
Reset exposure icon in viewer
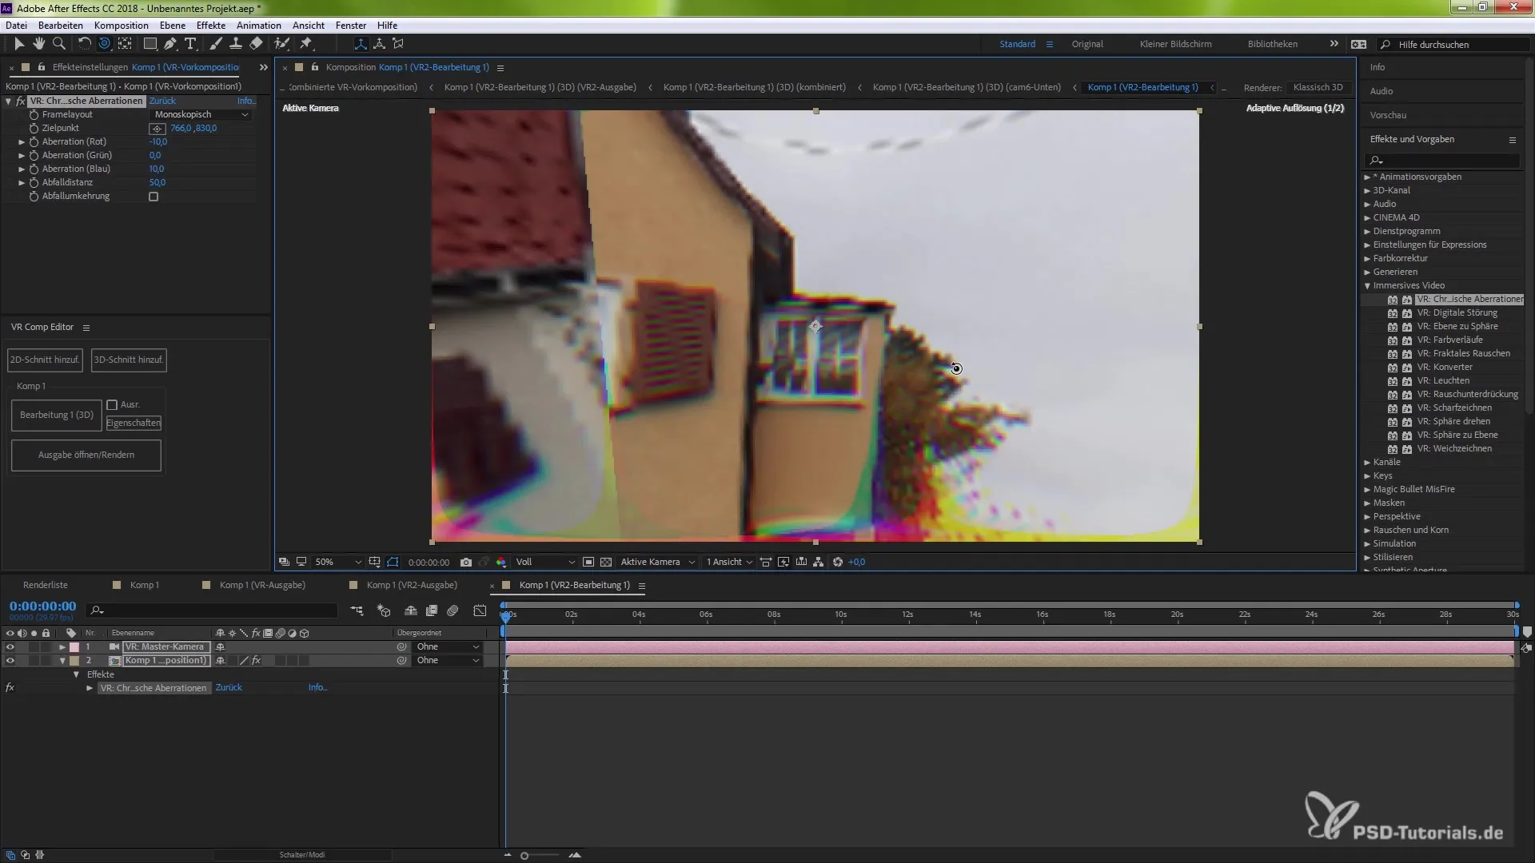click(838, 562)
